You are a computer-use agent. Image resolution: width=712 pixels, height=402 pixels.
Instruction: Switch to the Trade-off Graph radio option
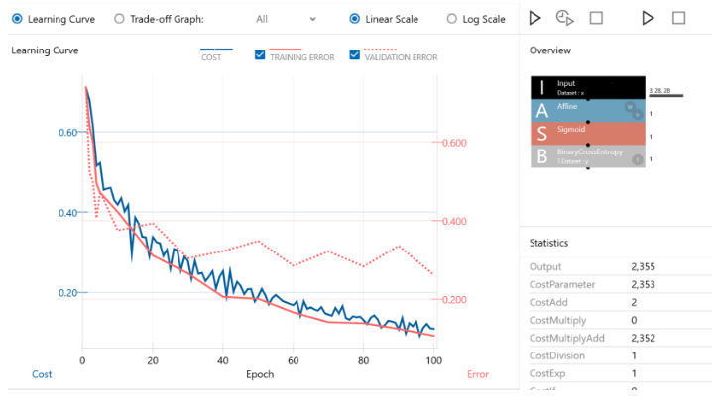tap(120, 19)
